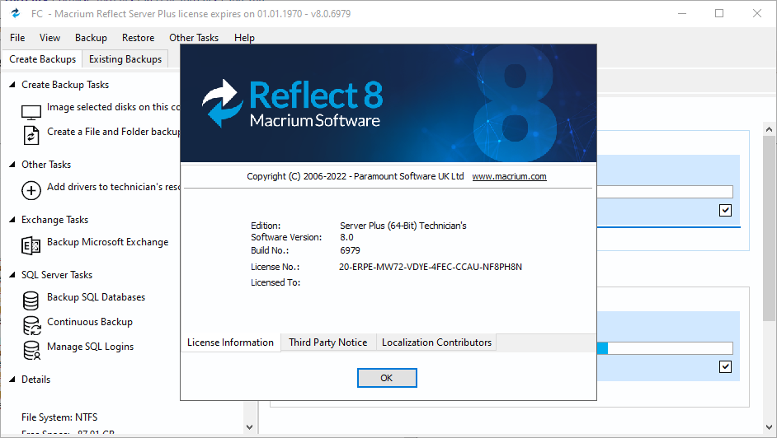Open the View menu
The height and width of the screenshot is (438, 777).
point(49,38)
